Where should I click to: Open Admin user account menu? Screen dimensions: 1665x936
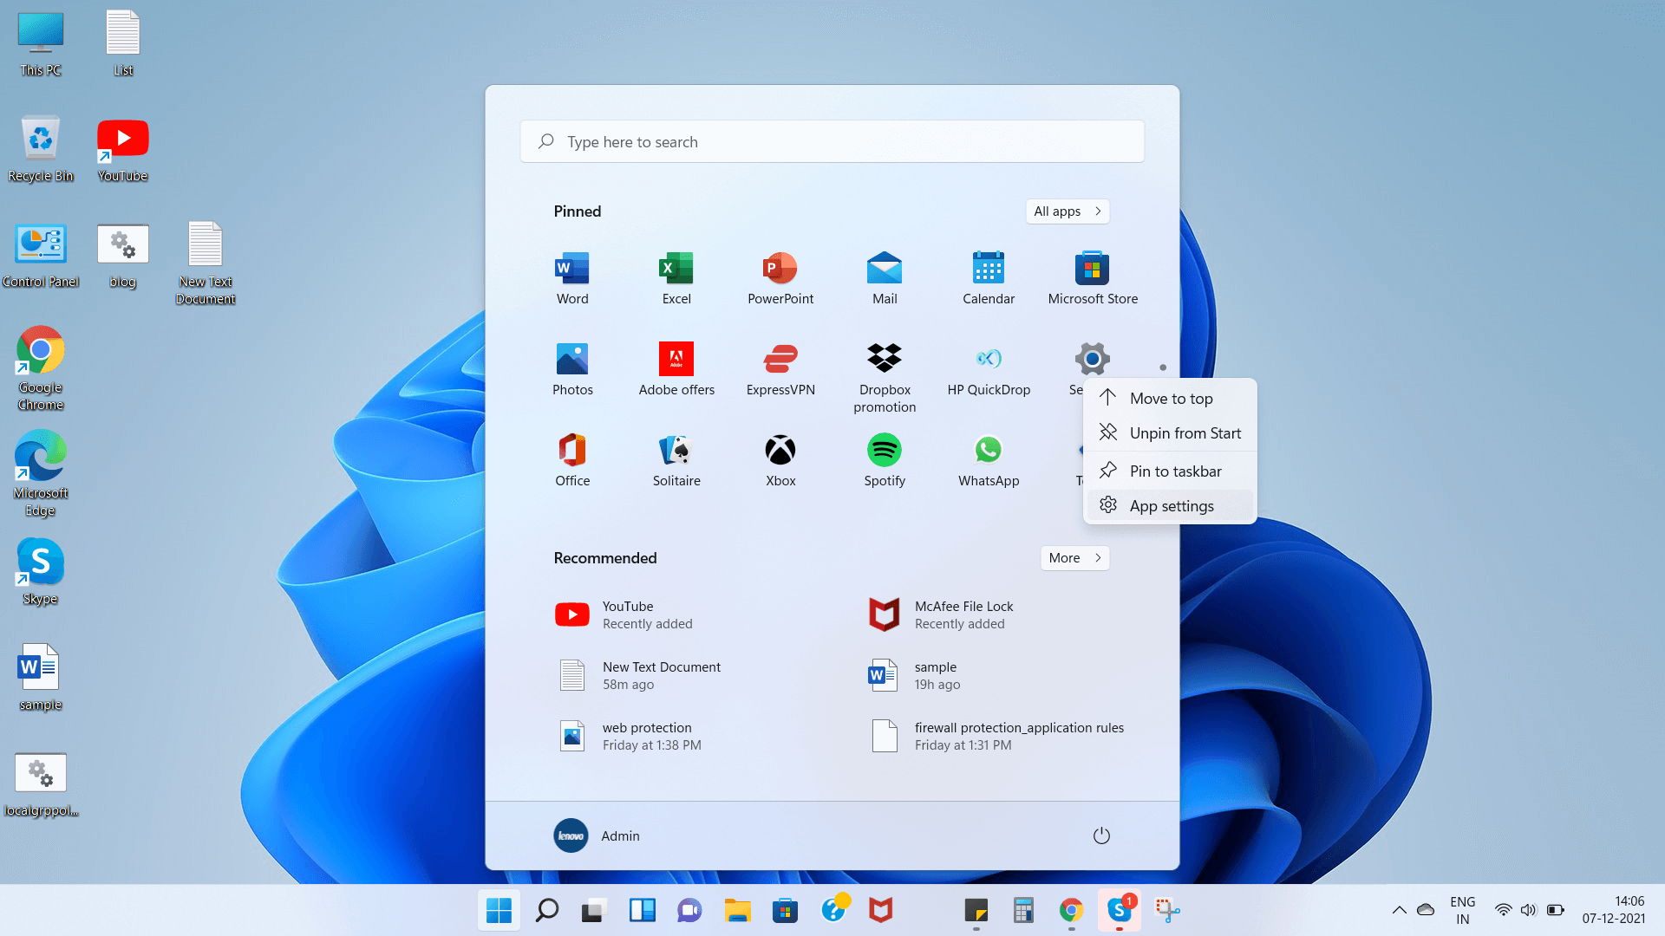coord(597,835)
